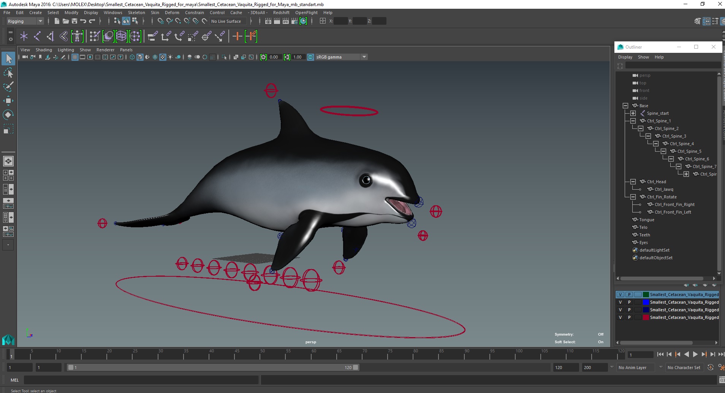Viewport: 725px width, 393px height.
Task: Click the red layer color swatch
Action: pyautogui.click(x=646, y=317)
